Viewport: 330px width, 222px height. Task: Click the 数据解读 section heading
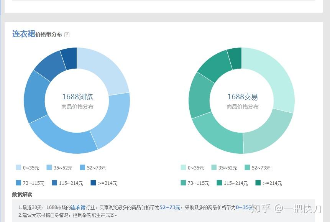click(22, 194)
